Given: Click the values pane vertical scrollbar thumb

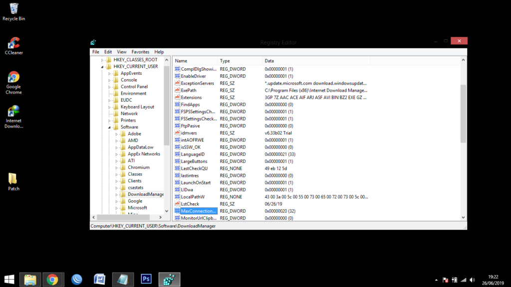Looking at the screenshot, I should pos(463,113).
